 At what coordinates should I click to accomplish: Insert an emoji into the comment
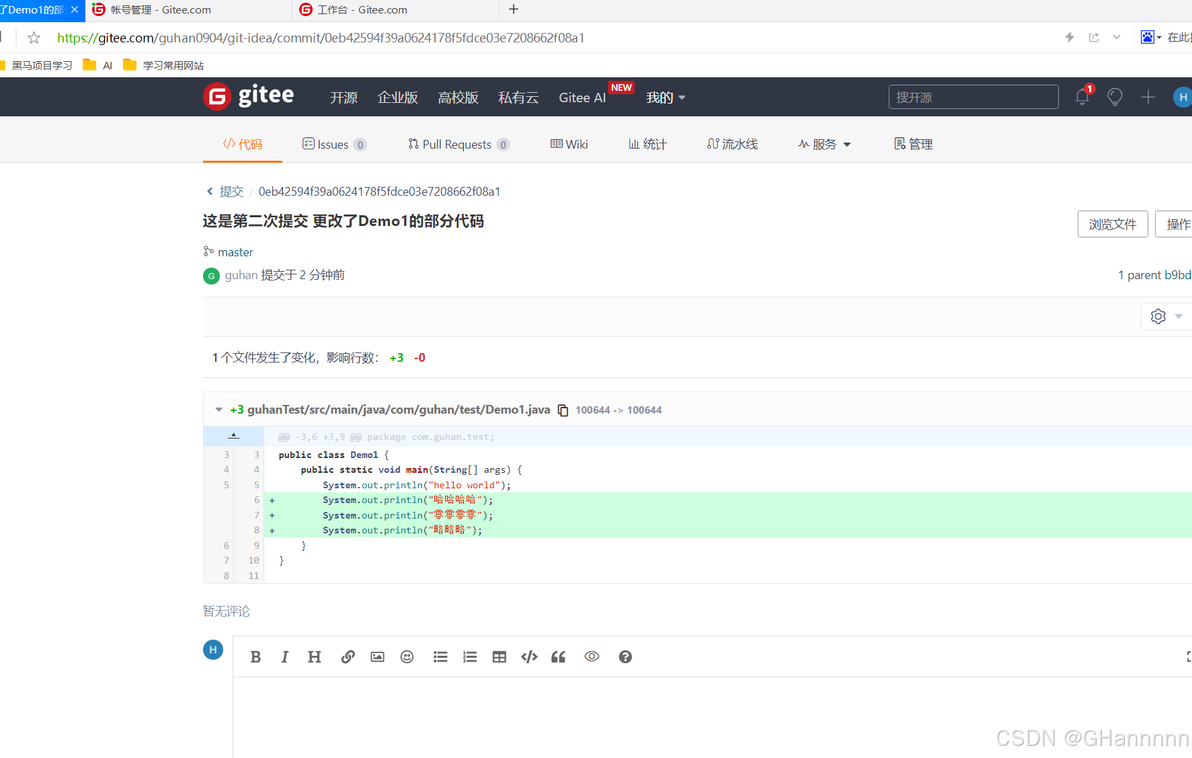(x=407, y=657)
